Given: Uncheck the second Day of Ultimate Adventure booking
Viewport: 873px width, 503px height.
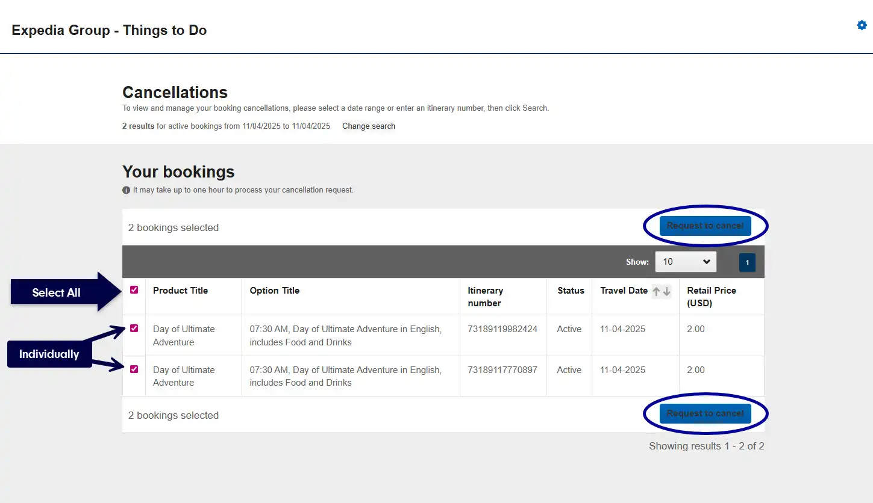Looking at the screenshot, I should coord(133,369).
